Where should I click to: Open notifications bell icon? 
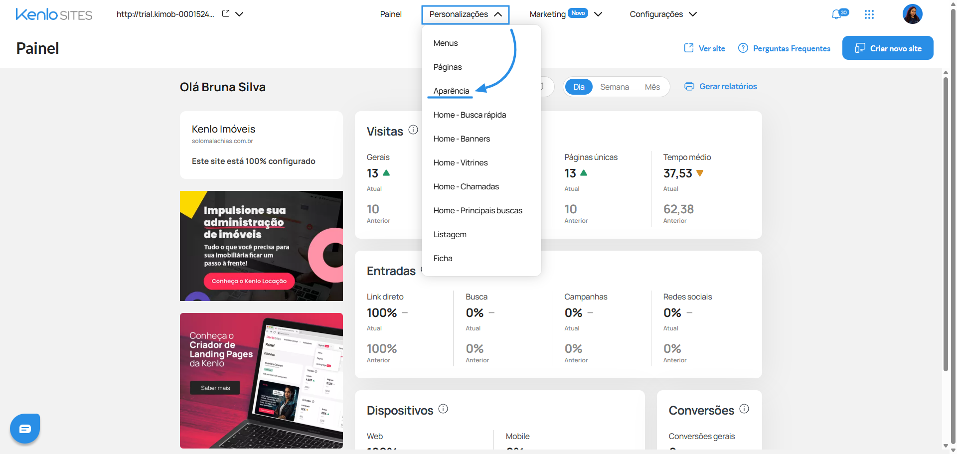(837, 14)
